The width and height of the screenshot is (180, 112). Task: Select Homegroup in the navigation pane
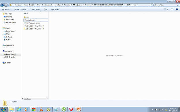(x=10, y=46)
